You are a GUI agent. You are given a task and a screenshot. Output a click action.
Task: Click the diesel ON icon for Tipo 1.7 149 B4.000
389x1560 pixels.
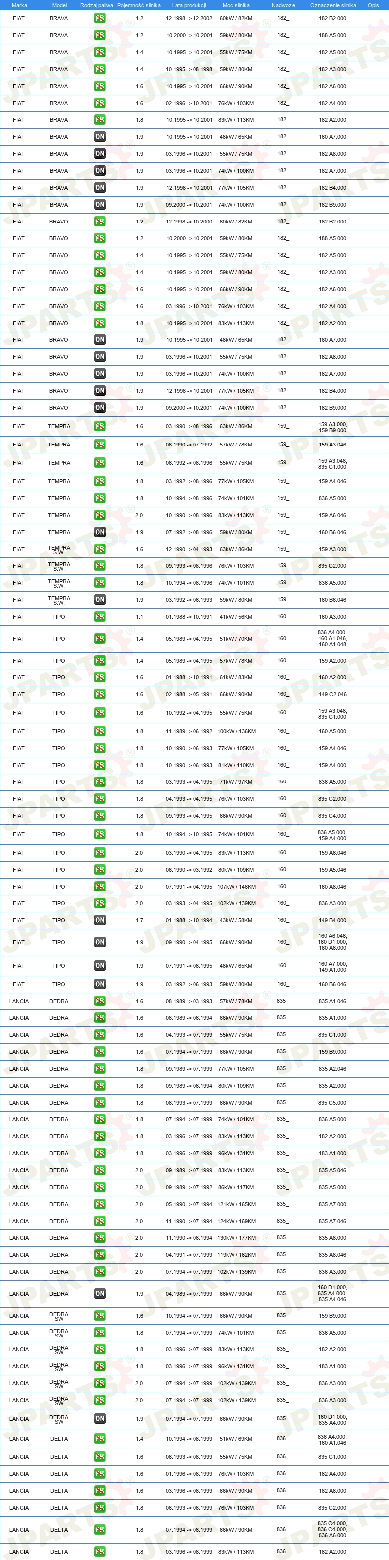tap(100, 920)
